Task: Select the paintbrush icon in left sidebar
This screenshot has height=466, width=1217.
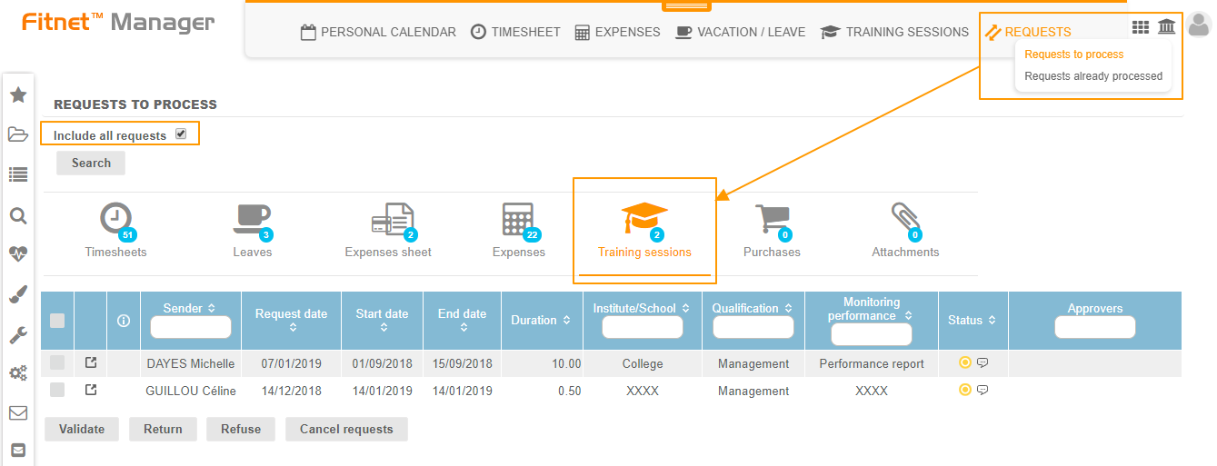Action: (17, 294)
